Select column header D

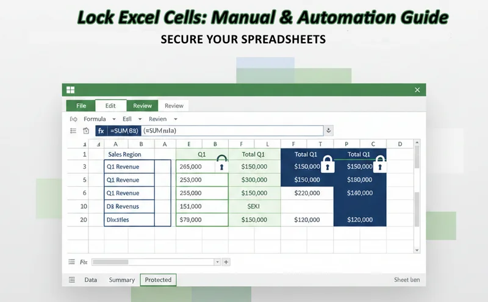click(x=400, y=144)
